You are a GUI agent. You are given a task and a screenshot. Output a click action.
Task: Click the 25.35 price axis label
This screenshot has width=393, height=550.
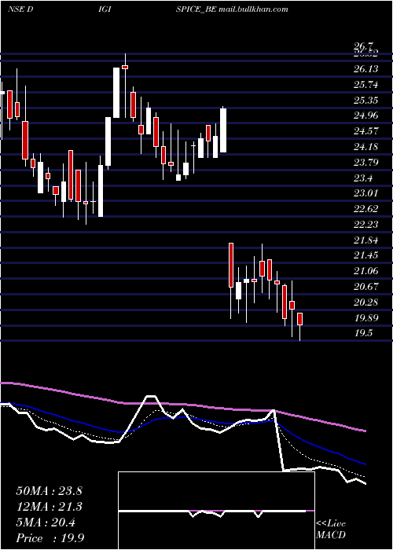coord(366,101)
